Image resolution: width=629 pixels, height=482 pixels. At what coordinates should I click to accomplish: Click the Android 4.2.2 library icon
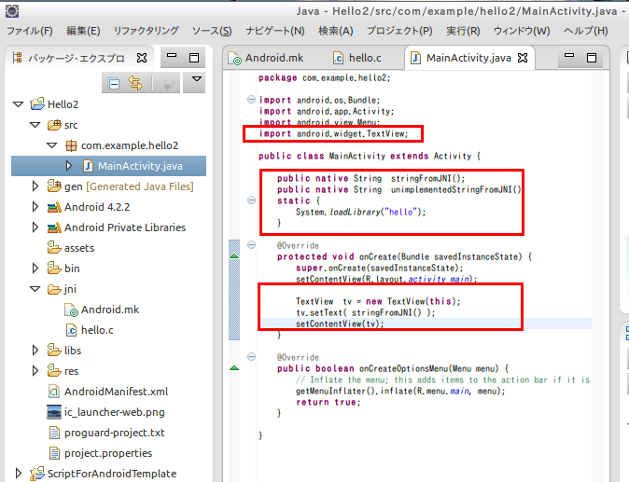(x=54, y=207)
